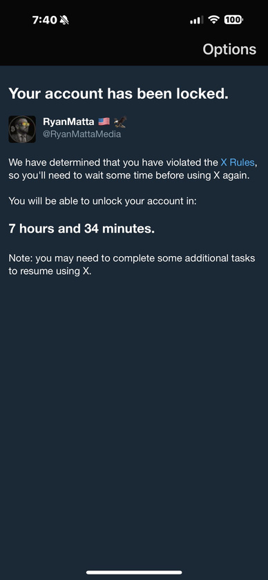Tap the RyanMatta profile avatar
268x580 pixels.
(22, 129)
